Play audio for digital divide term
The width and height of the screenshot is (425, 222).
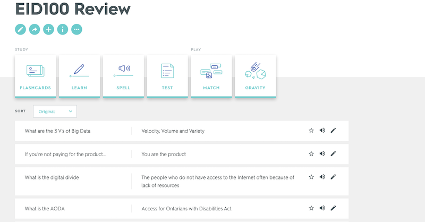(x=322, y=177)
